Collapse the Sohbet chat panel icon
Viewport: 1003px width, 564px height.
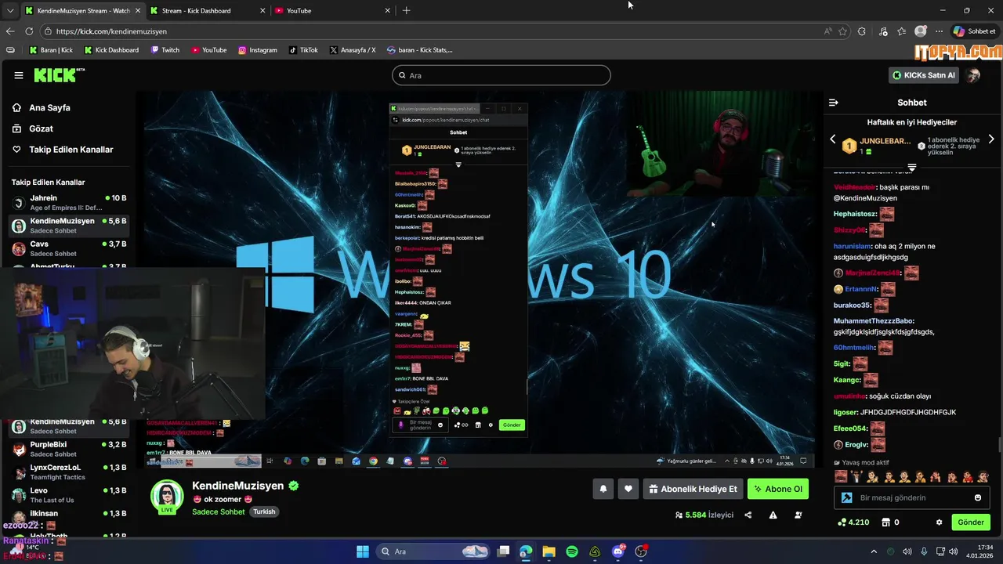[834, 103]
